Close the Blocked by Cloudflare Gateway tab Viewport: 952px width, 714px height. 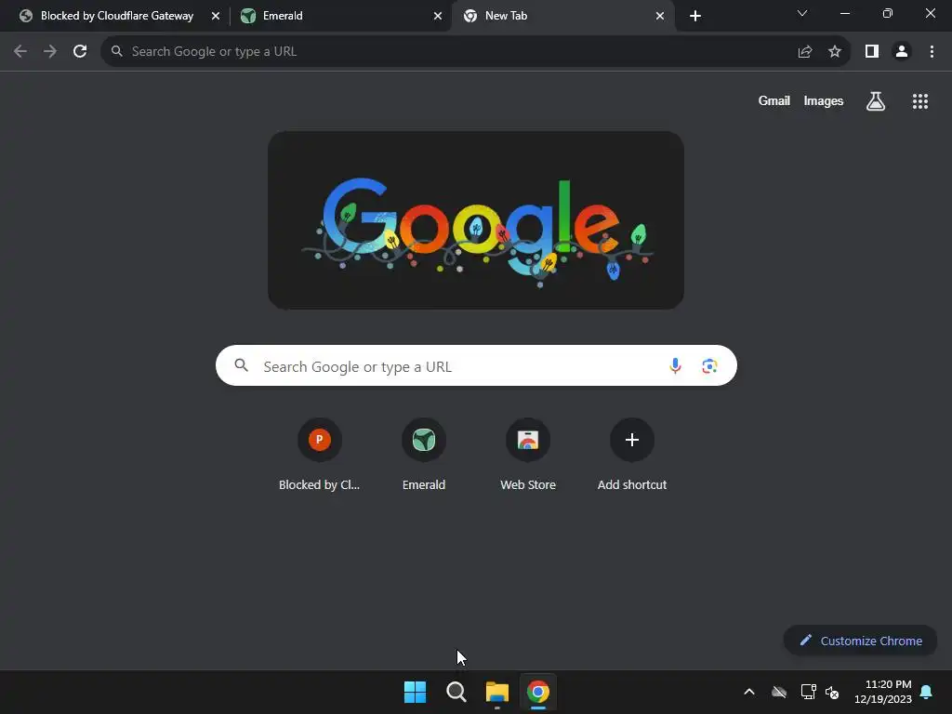216,16
